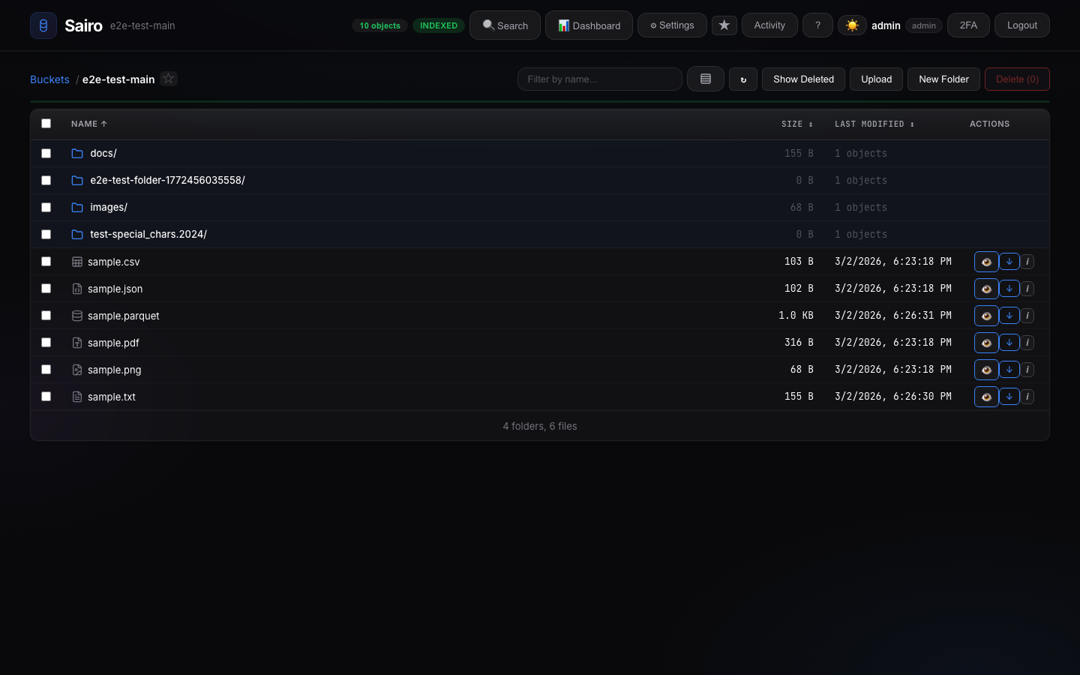Open the help panel
Image resolution: width=1080 pixels, height=675 pixels.
pos(817,25)
